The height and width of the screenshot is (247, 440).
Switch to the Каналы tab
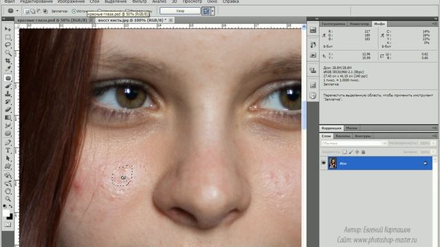click(x=342, y=136)
